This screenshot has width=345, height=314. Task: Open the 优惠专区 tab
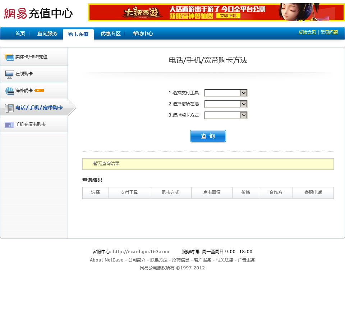point(110,33)
